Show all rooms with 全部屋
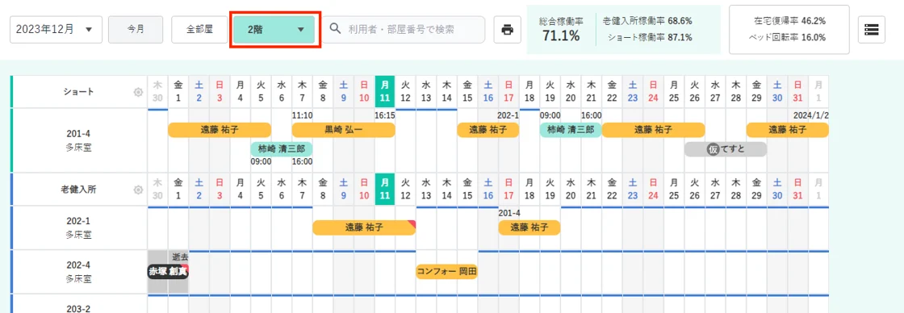904x313 pixels. pyautogui.click(x=200, y=29)
